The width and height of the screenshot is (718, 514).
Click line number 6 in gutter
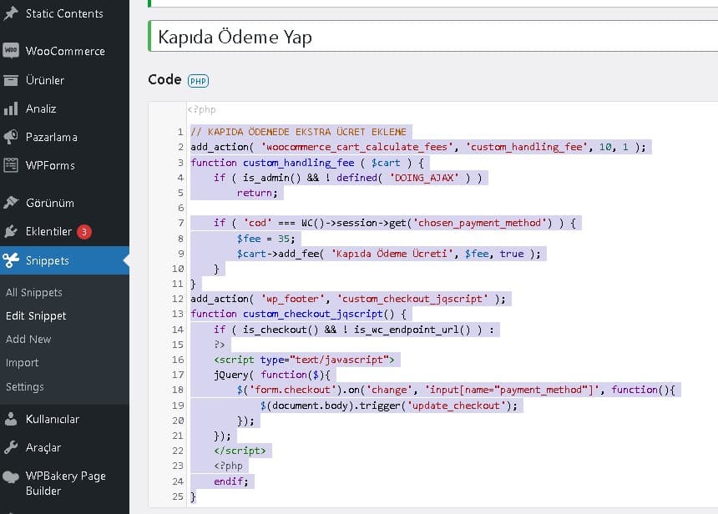[x=181, y=208]
